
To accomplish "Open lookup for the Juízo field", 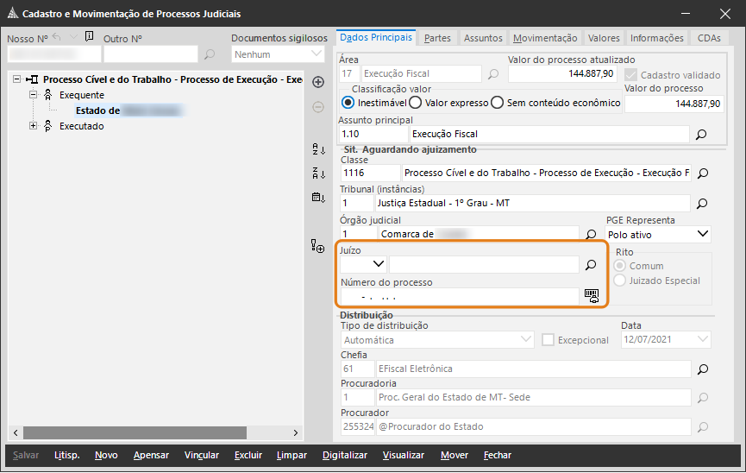I will (591, 265).
